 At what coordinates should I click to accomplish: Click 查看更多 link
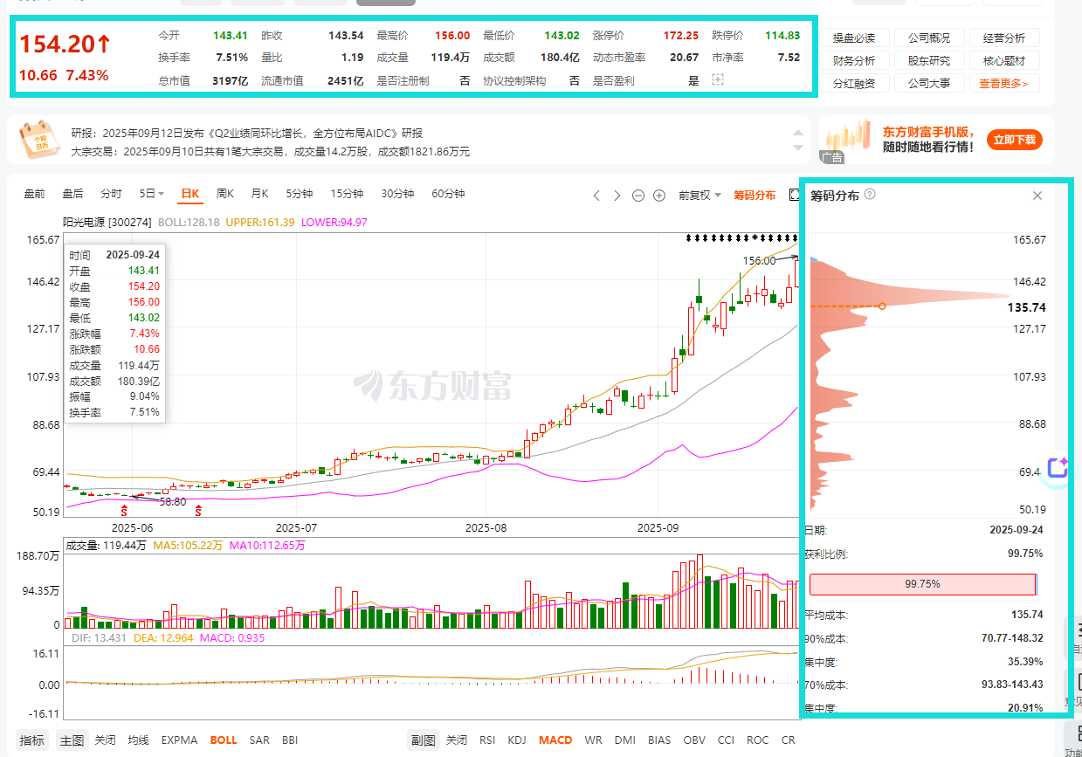pyautogui.click(x=1003, y=84)
